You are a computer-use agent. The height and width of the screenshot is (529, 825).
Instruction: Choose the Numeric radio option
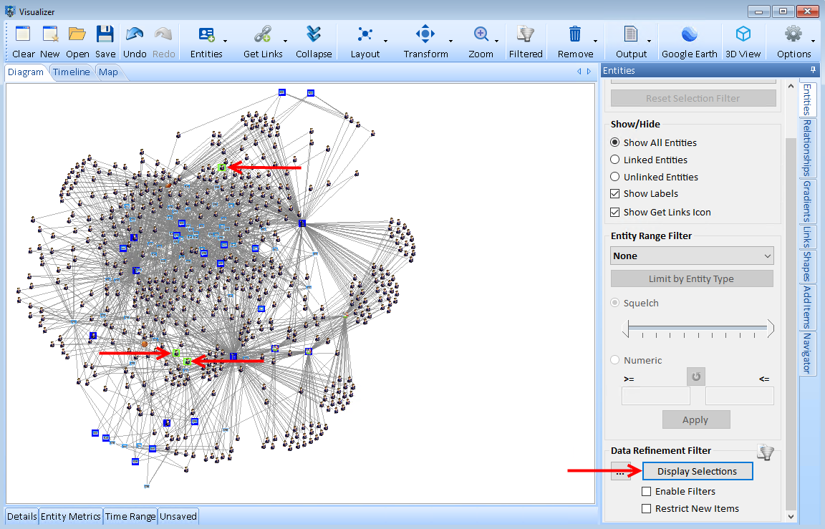coord(614,360)
